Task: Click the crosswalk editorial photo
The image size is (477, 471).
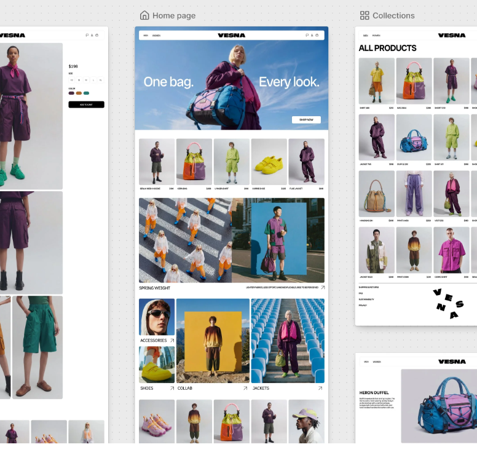Action: click(185, 240)
